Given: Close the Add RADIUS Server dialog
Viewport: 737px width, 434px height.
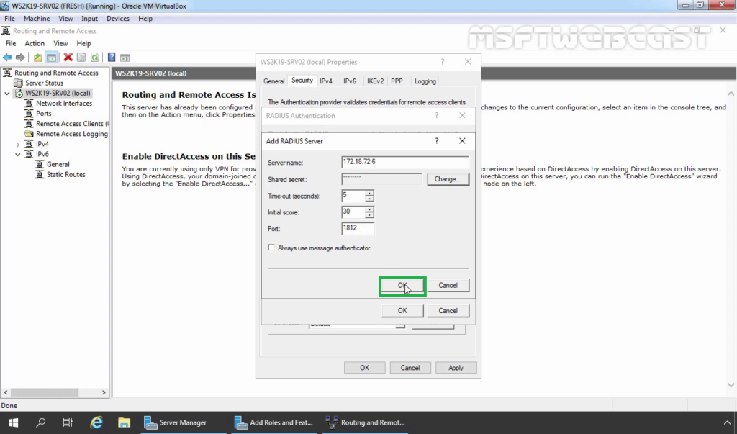Looking at the screenshot, I should click(462, 141).
